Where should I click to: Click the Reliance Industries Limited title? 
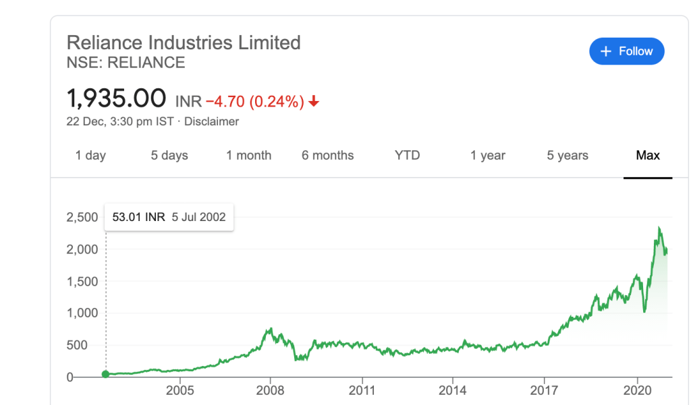(184, 42)
